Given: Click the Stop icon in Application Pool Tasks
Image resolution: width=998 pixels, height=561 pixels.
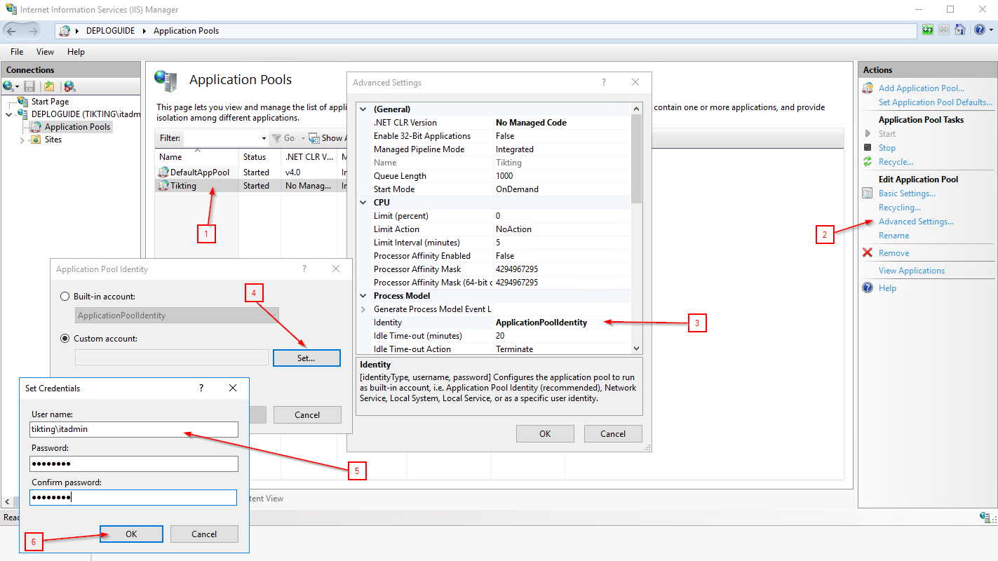Looking at the screenshot, I should [x=868, y=148].
